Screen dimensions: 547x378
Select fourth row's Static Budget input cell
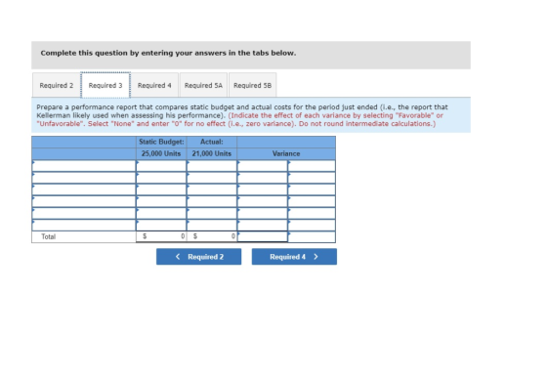click(x=161, y=201)
